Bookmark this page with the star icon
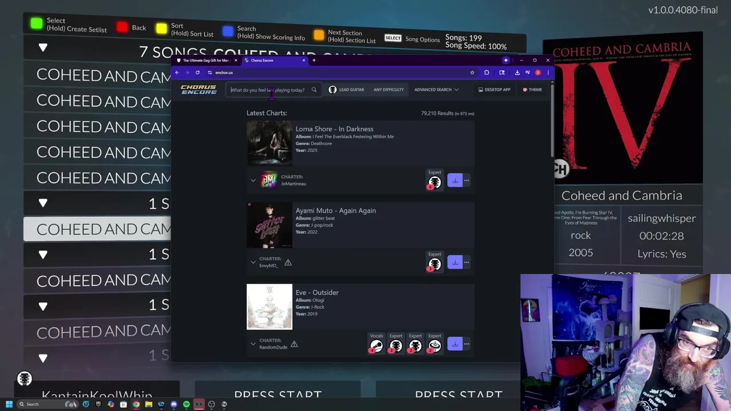This screenshot has height=411, width=731. (472, 72)
